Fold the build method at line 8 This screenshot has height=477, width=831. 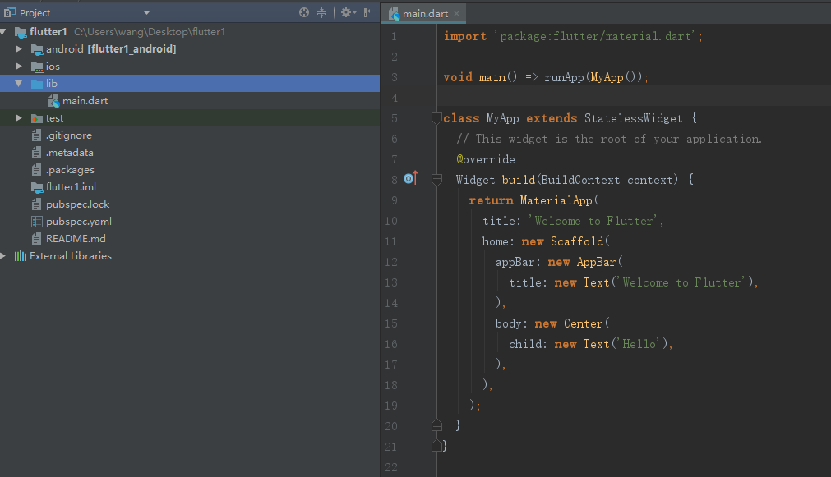(436, 180)
